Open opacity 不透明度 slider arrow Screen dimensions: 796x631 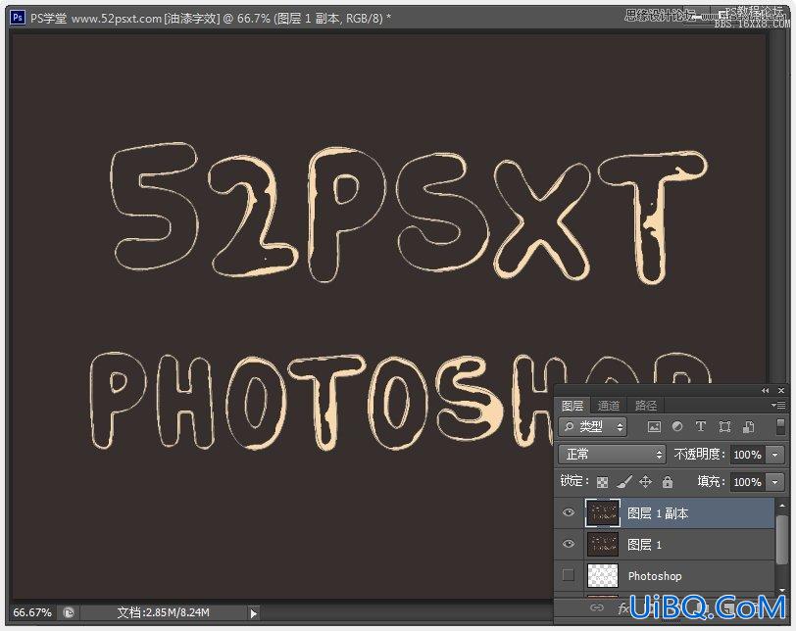point(775,455)
